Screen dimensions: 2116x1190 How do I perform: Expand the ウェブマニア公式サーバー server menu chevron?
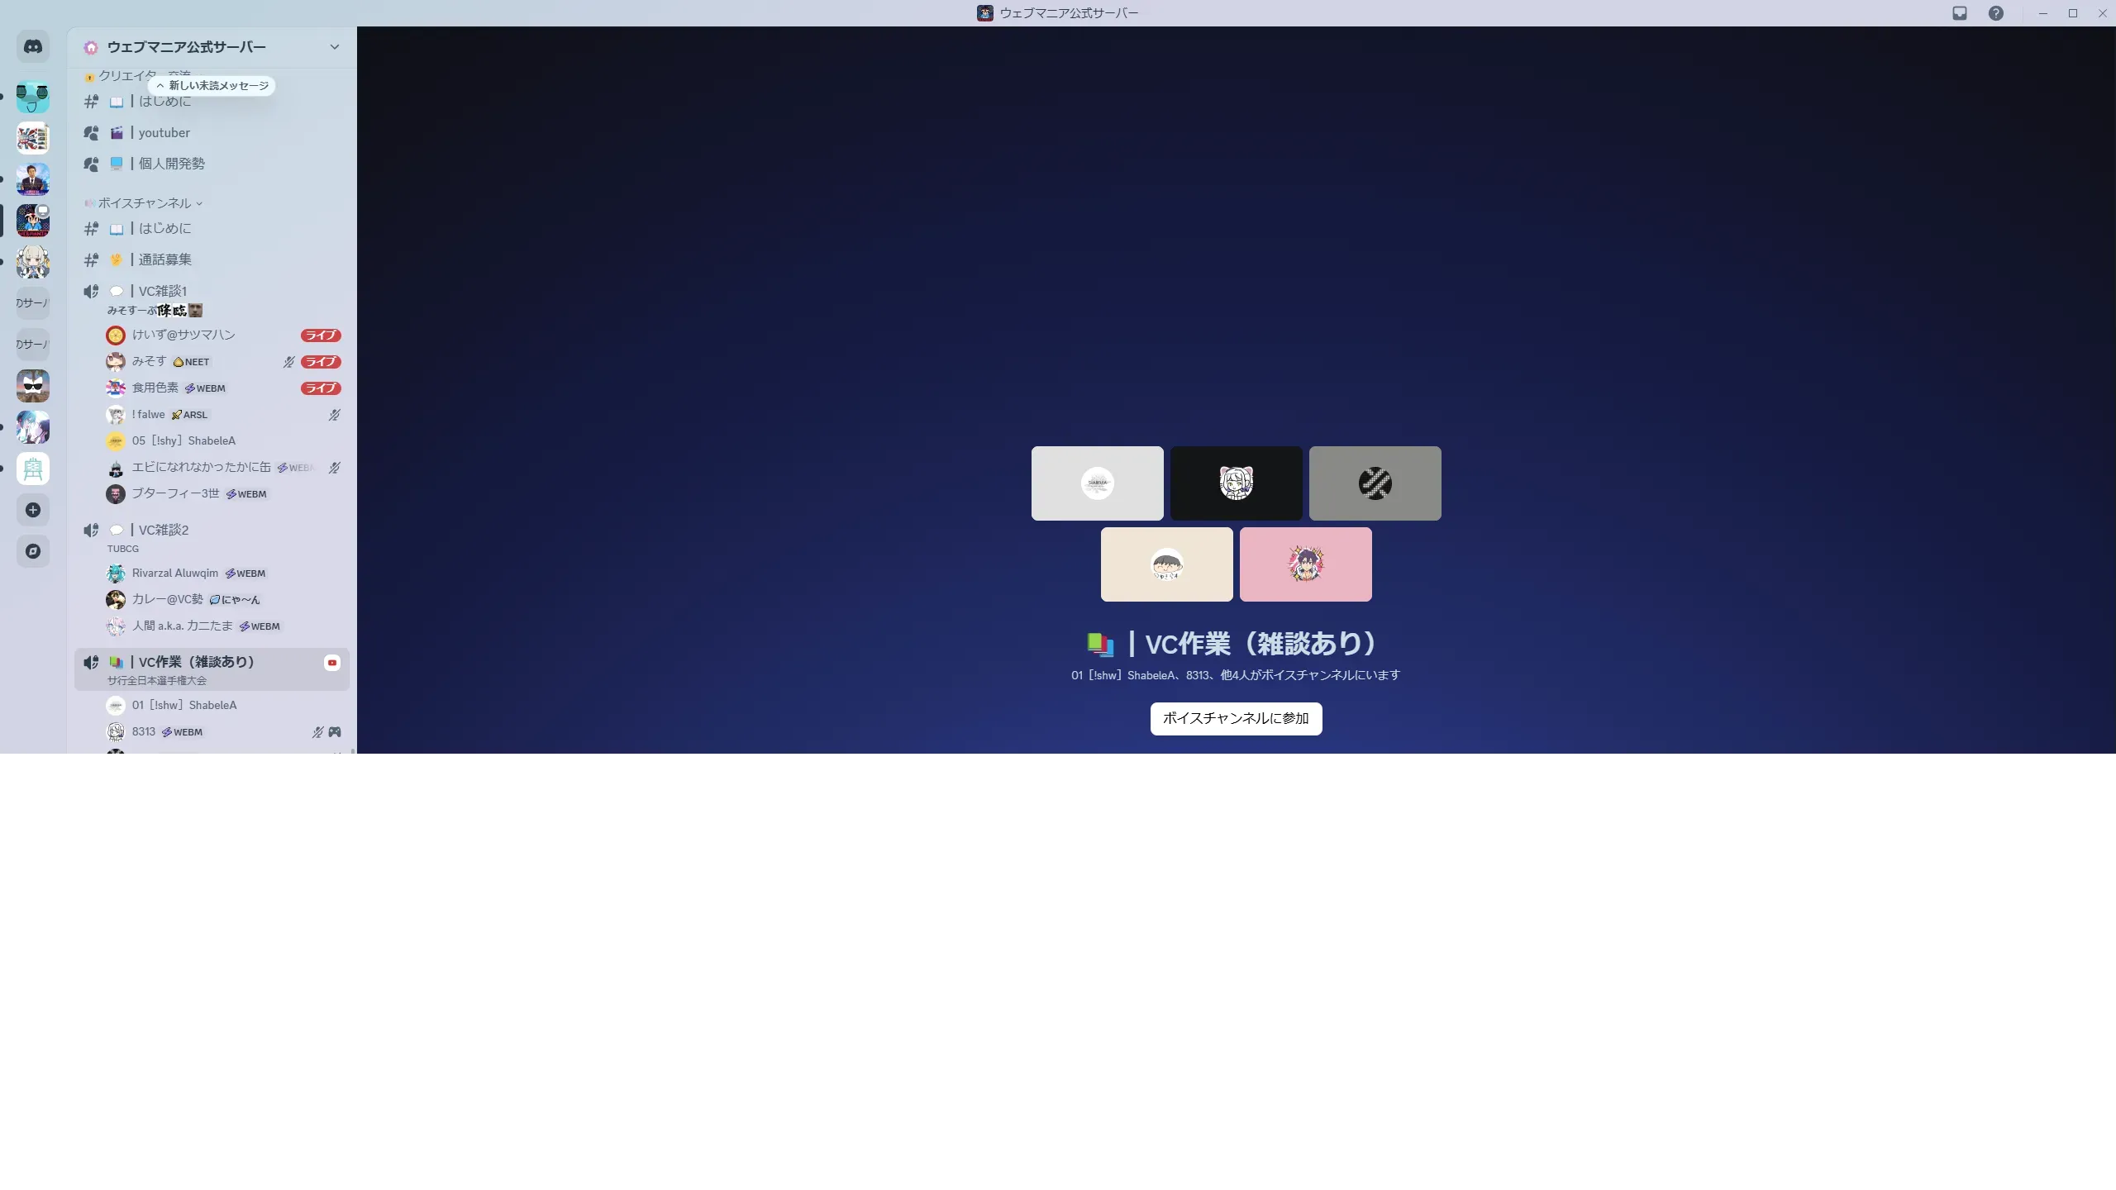tap(335, 47)
